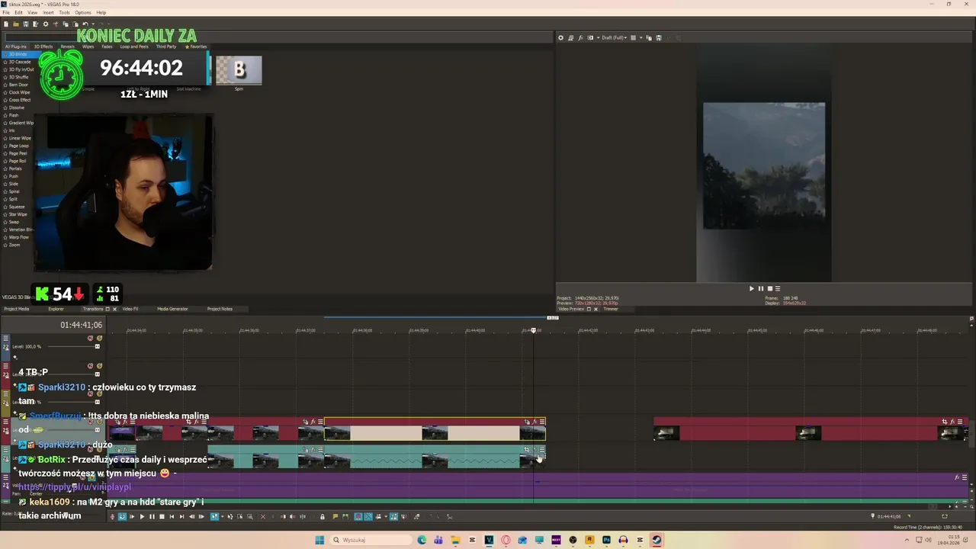The height and width of the screenshot is (549, 976).
Task: Select the Page Peel transition
Action: pyautogui.click(x=18, y=153)
